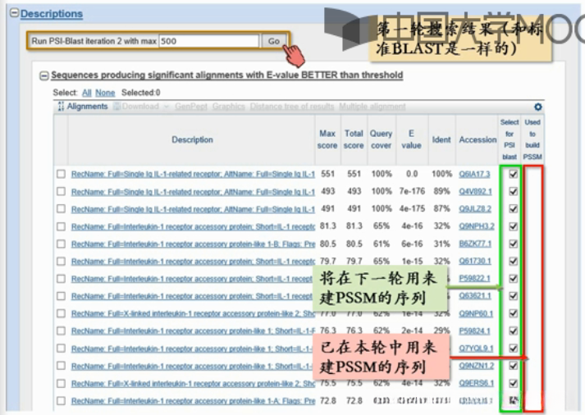Open accession link Q9ERS6.1
585x415 pixels.
point(477,383)
